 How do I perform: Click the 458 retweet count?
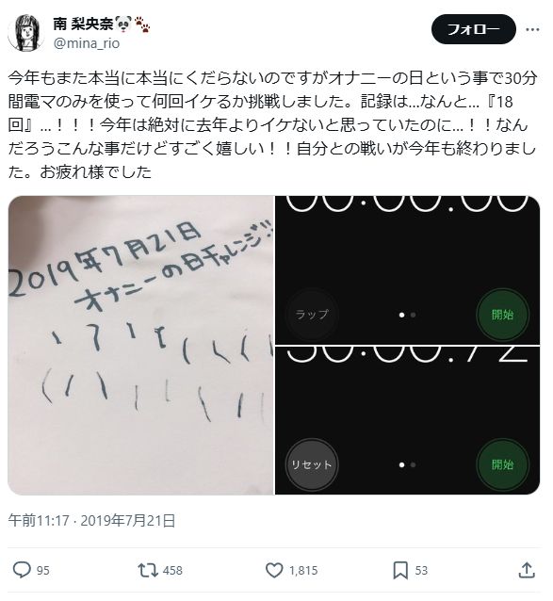click(172, 570)
